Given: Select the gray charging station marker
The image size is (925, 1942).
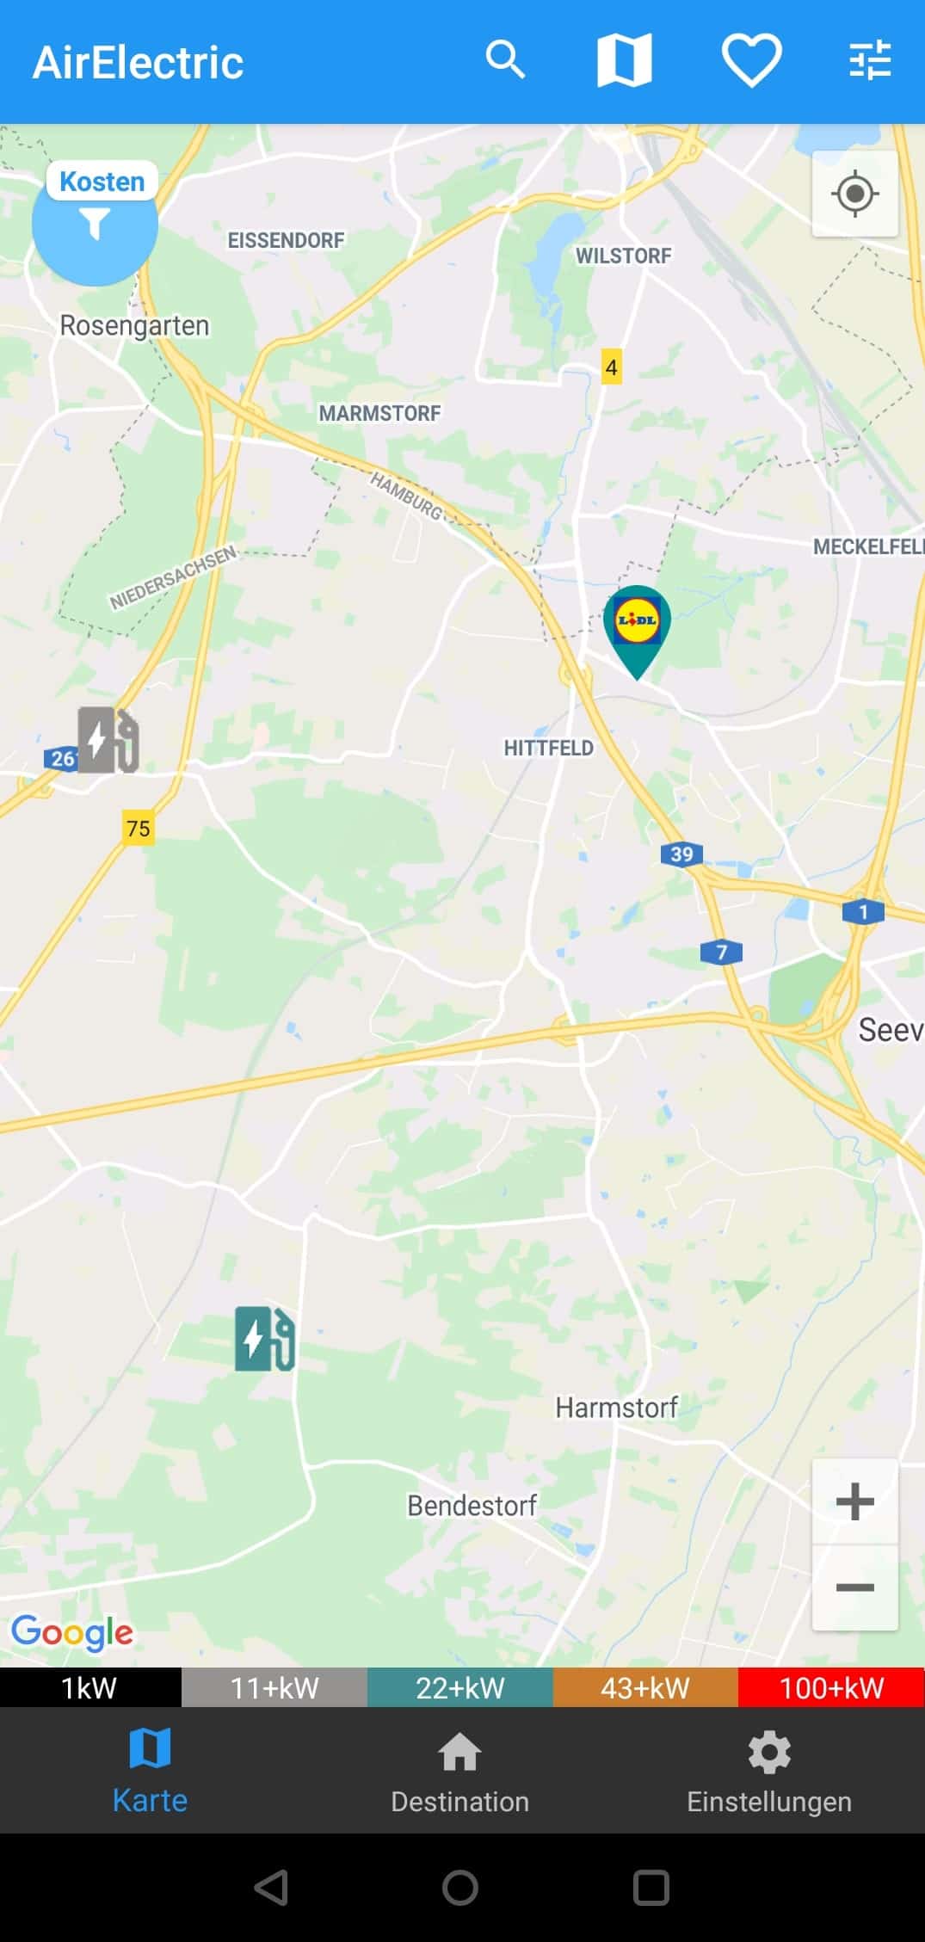Looking at the screenshot, I should [108, 739].
